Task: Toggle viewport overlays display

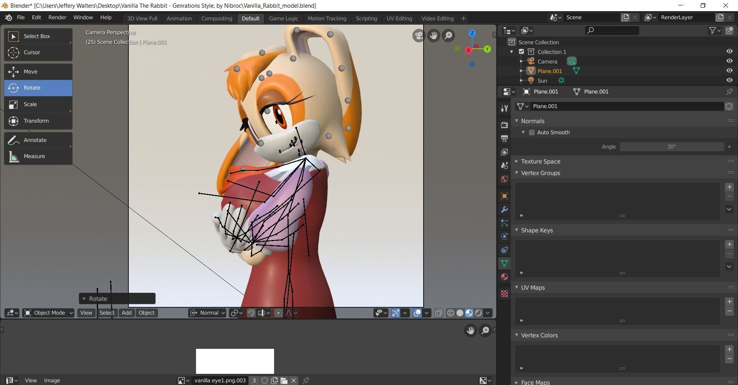Action: tap(417, 313)
